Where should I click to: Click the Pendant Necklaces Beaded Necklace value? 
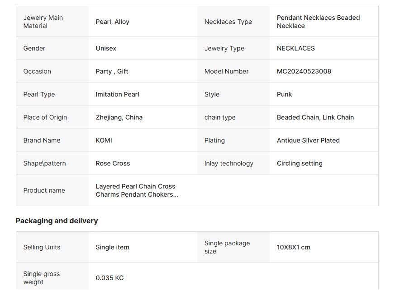pos(318,22)
